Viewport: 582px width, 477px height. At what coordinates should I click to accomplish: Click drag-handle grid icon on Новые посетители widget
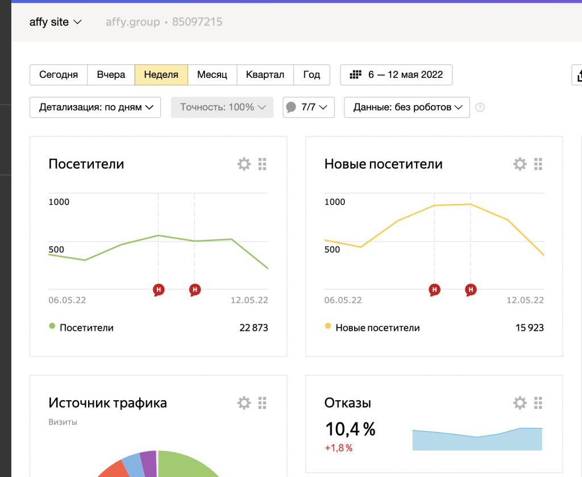[538, 164]
